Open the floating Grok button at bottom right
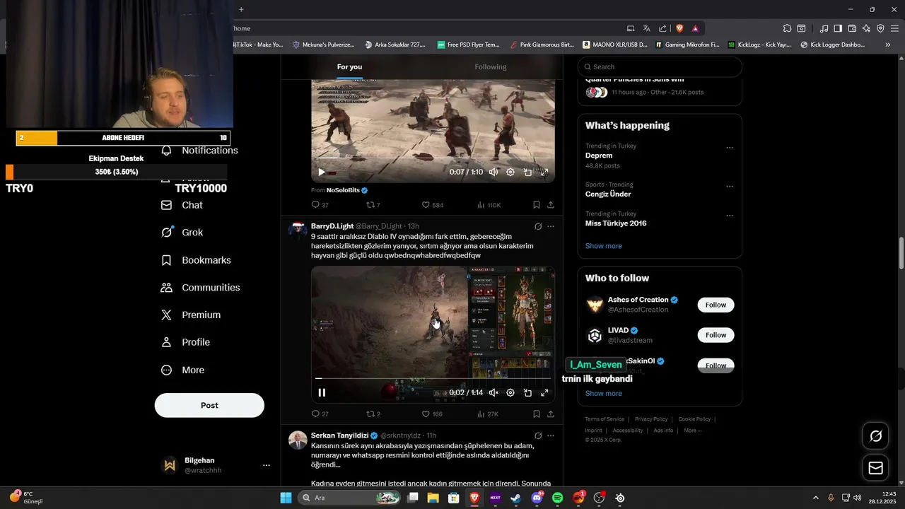This screenshot has height=509, width=905. coord(875,436)
